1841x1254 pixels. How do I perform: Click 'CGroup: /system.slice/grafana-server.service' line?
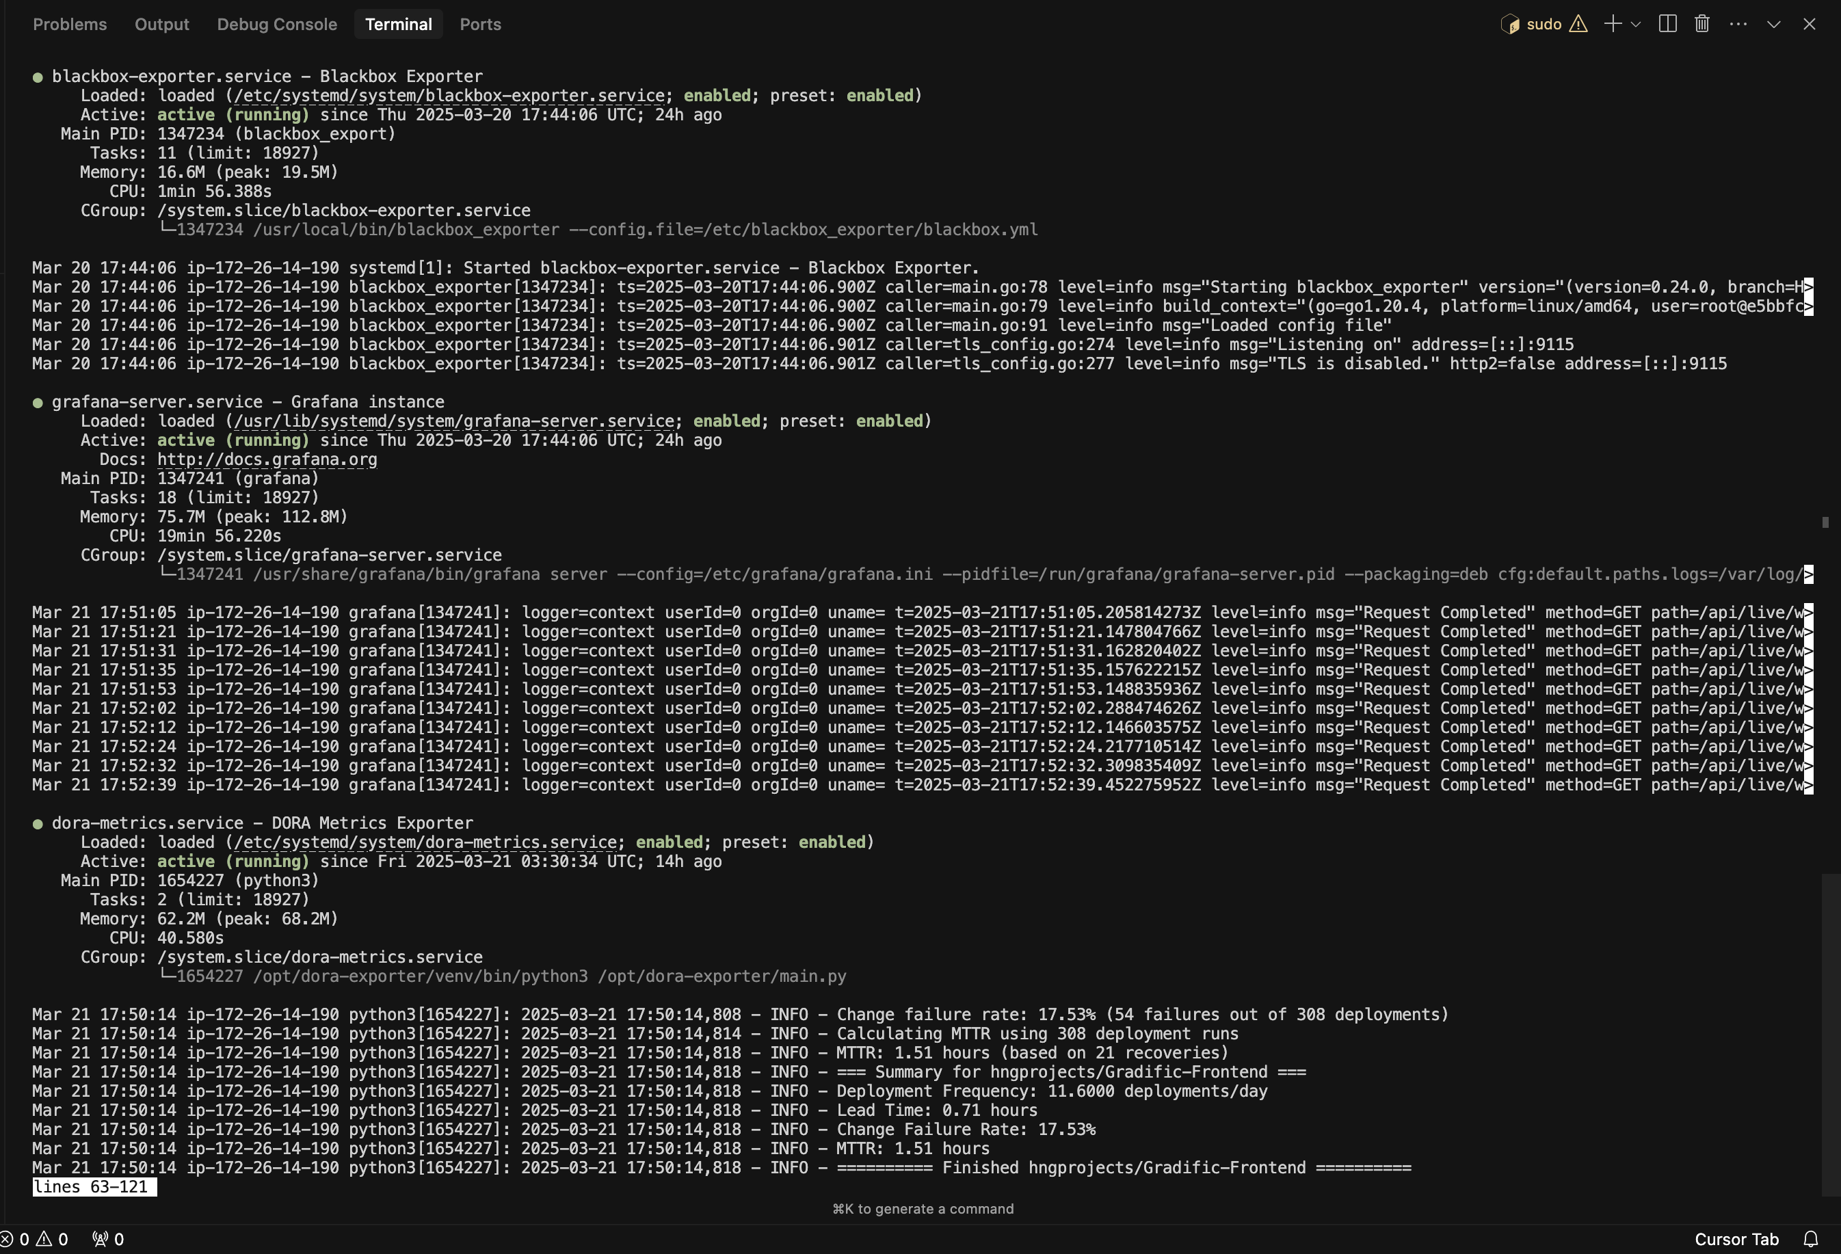[291, 555]
